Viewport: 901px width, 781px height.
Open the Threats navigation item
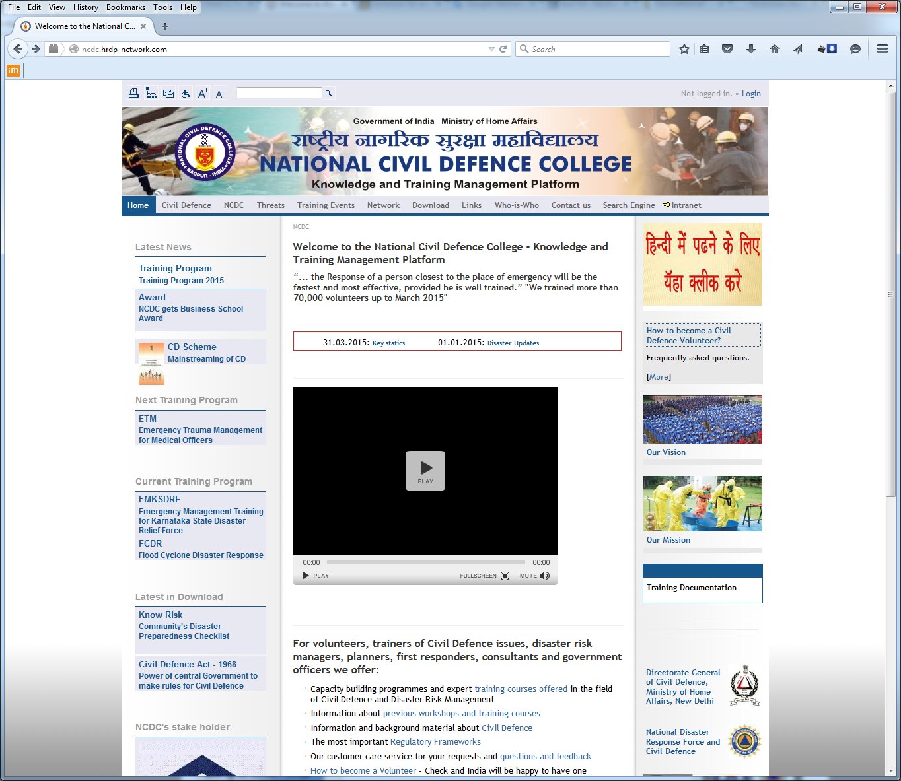pyautogui.click(x=271, y=205)
